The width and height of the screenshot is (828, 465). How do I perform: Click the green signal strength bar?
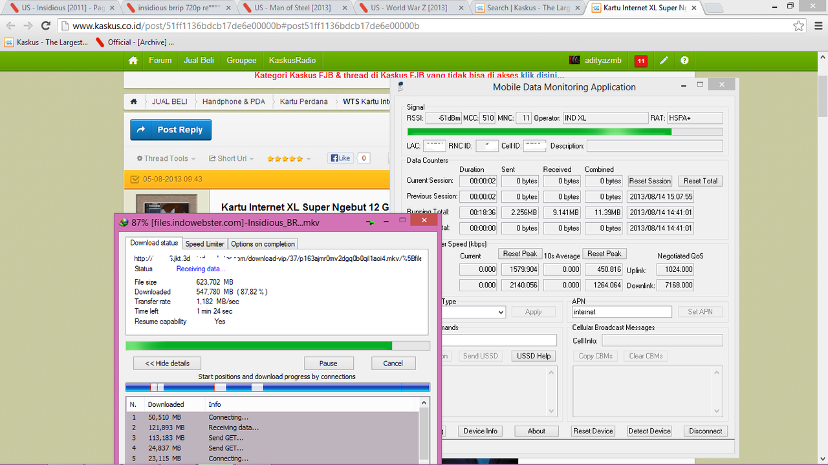(565, 132)
